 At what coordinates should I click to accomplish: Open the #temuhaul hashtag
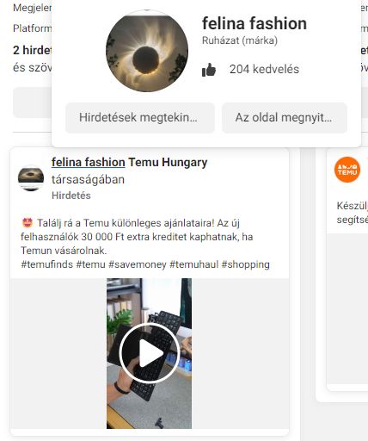coord(194,264)
